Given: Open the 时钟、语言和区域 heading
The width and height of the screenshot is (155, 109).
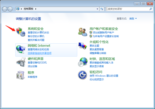Looking at the screenshot, I should (x=102, y=59).
